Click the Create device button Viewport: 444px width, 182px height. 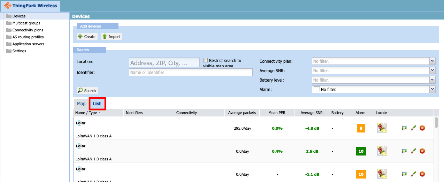(x=87, y=37)
